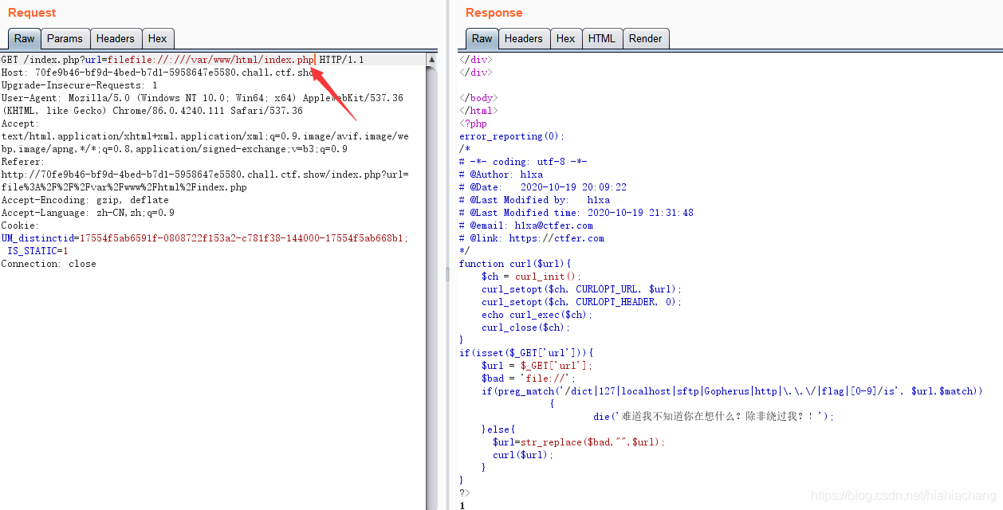Click the function curl($url){ line
Screen dimensions: 1003x510
pos(516,264)
